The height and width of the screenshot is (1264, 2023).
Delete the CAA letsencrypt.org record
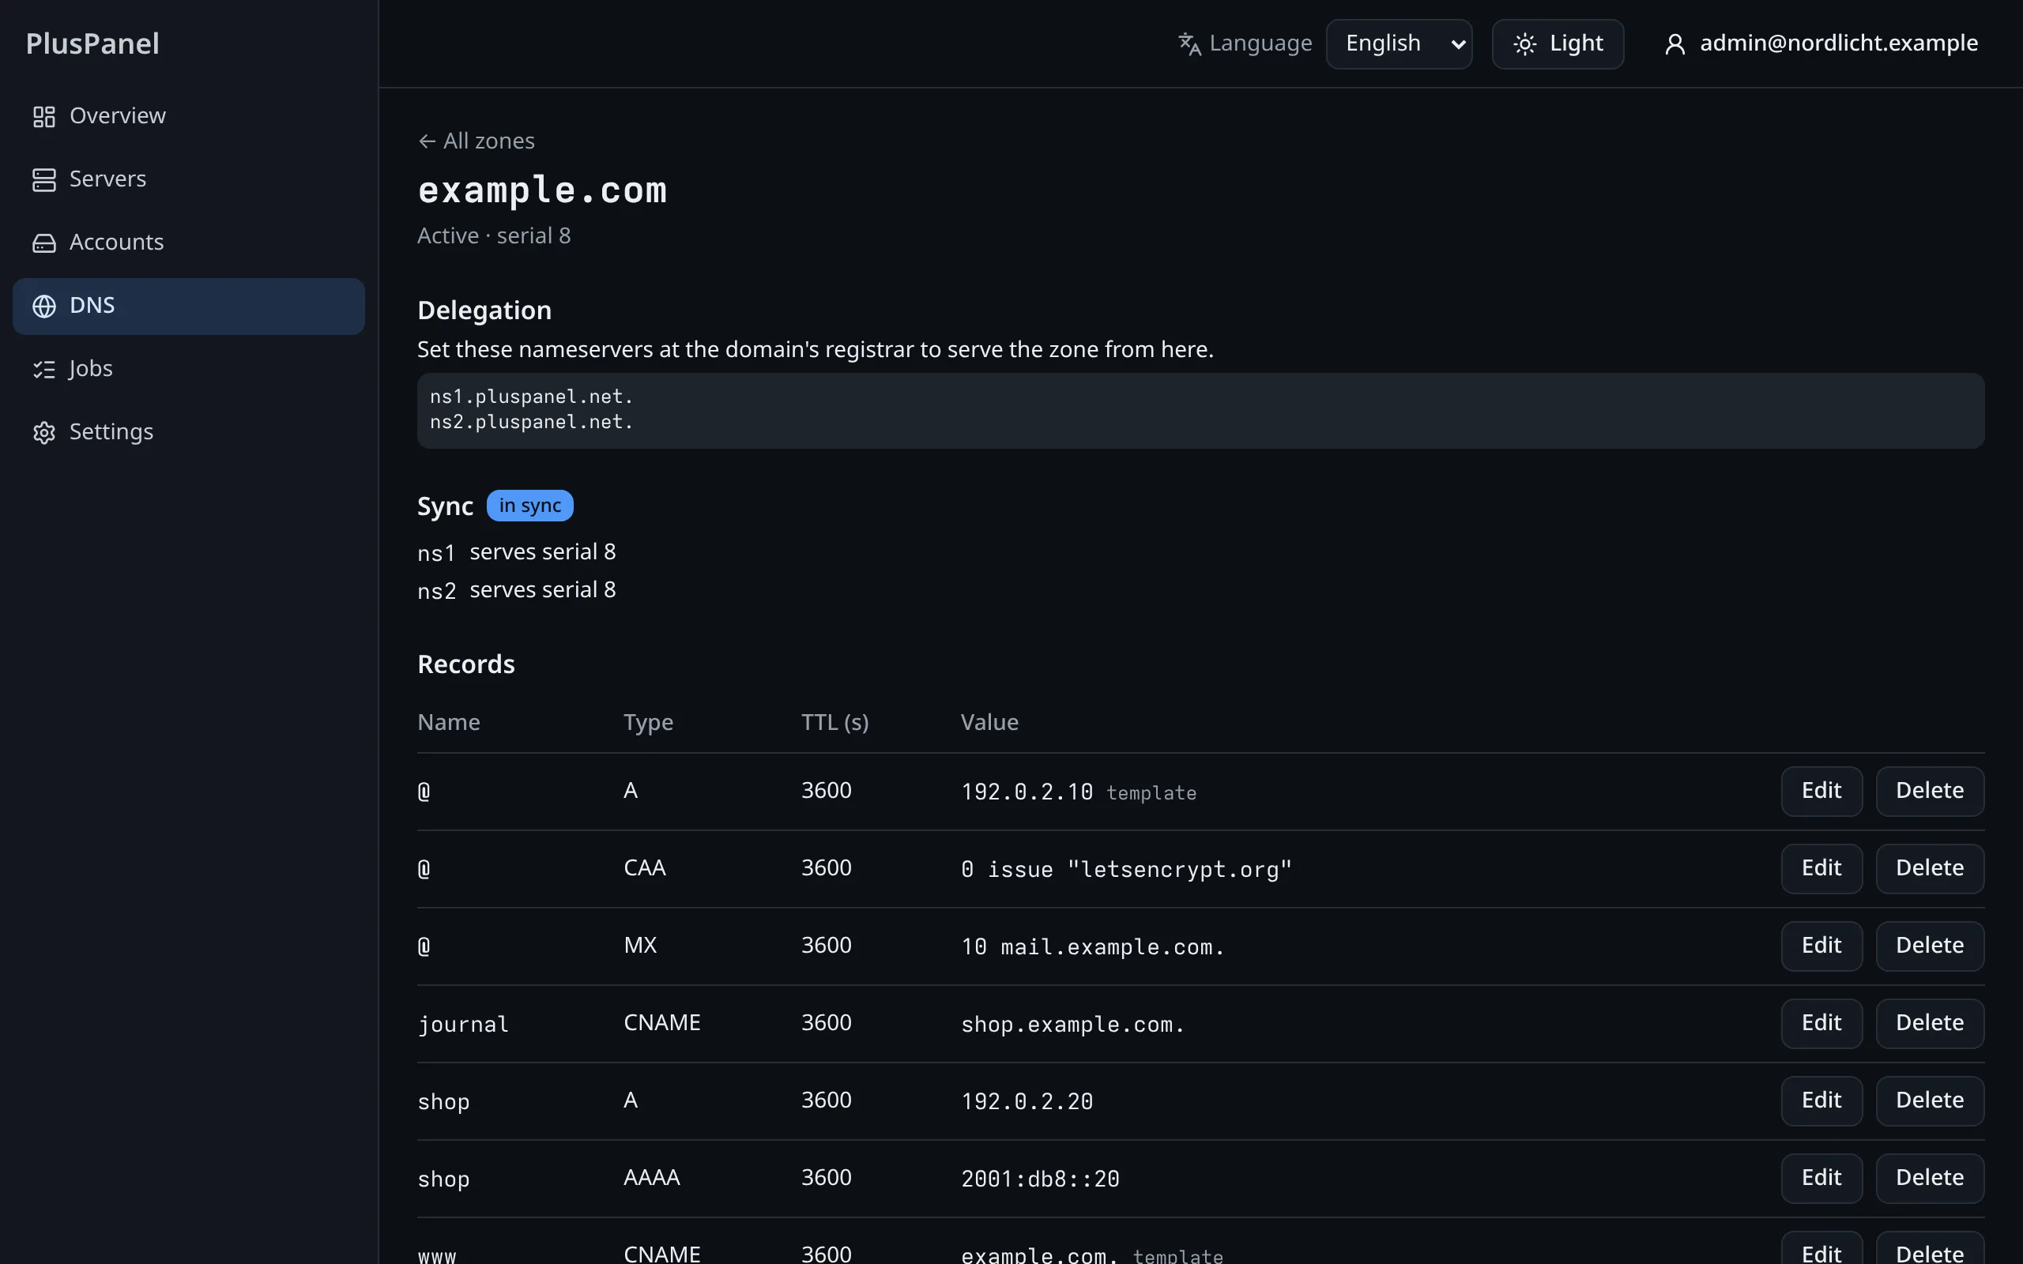tap(1930, 868)
